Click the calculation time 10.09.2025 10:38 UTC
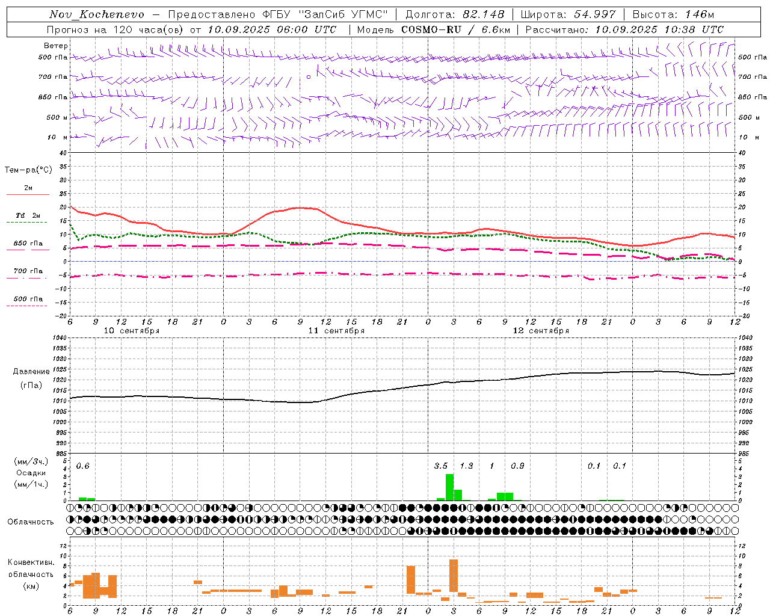 tap(659, 29)
